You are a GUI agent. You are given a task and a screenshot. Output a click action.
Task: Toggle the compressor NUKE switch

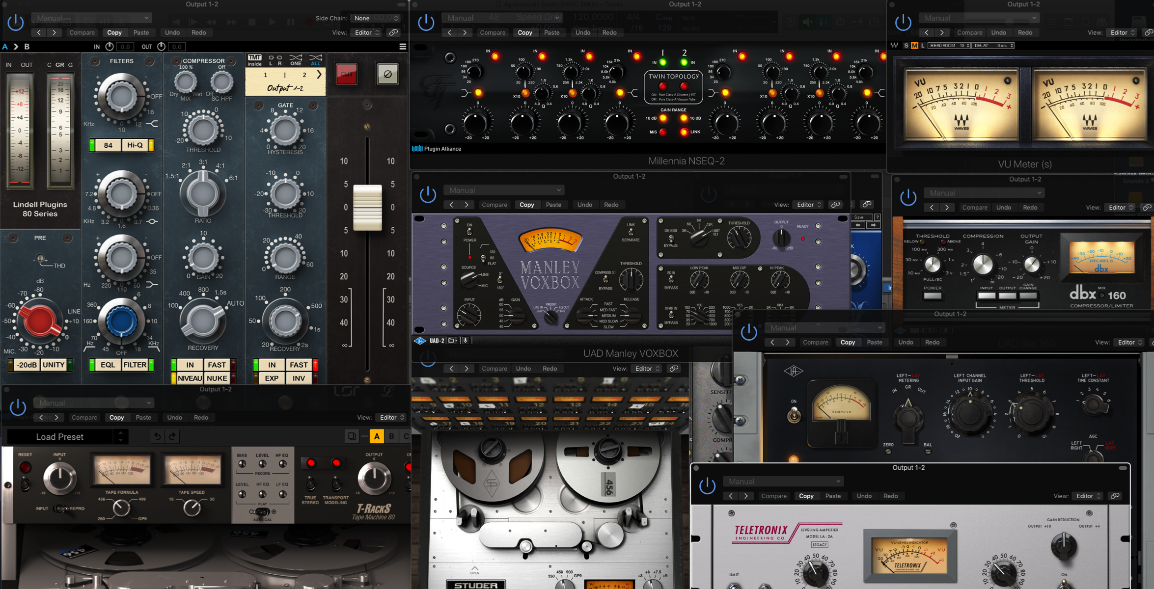click(x=217, y=378)
